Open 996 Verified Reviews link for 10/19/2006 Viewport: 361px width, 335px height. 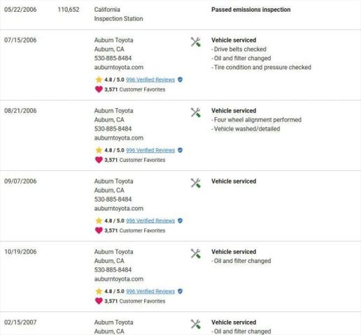click(x=150, y=291)
